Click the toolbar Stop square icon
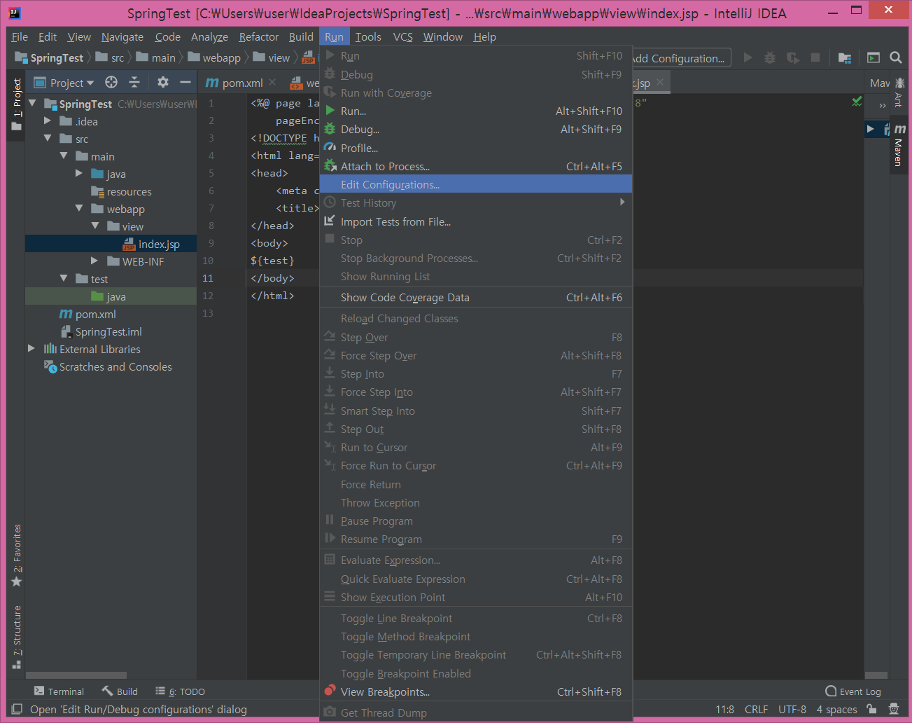 tap(815, 58)
